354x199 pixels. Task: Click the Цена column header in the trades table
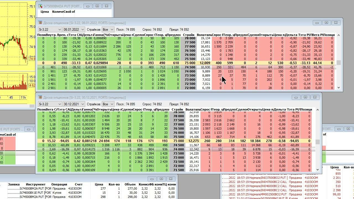[x=334, y=167]
